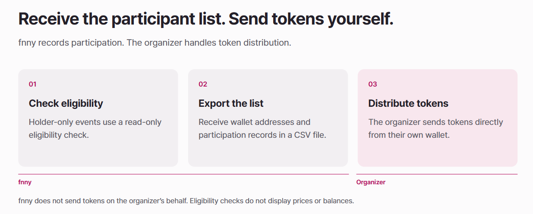Click the 03 step number

(372, 84)
